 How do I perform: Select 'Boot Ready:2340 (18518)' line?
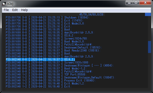pos(52,50)
